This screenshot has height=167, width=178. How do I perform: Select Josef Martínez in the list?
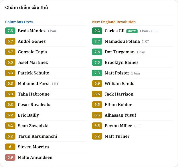pyautogui.click(x=33, y=62)
